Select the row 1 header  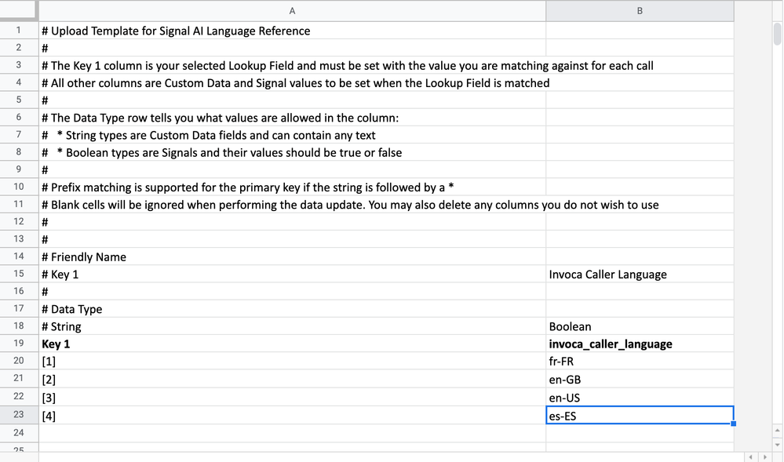click(19, 31)
